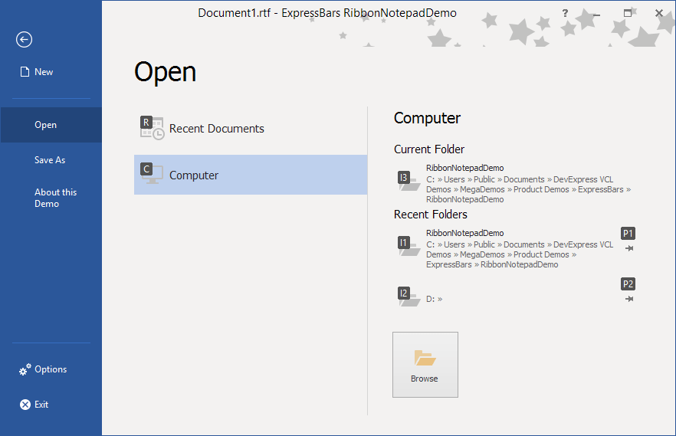Close the RibbonNotepadDemo window
Screen dimensions: 676x436
[x=659, y=13]
